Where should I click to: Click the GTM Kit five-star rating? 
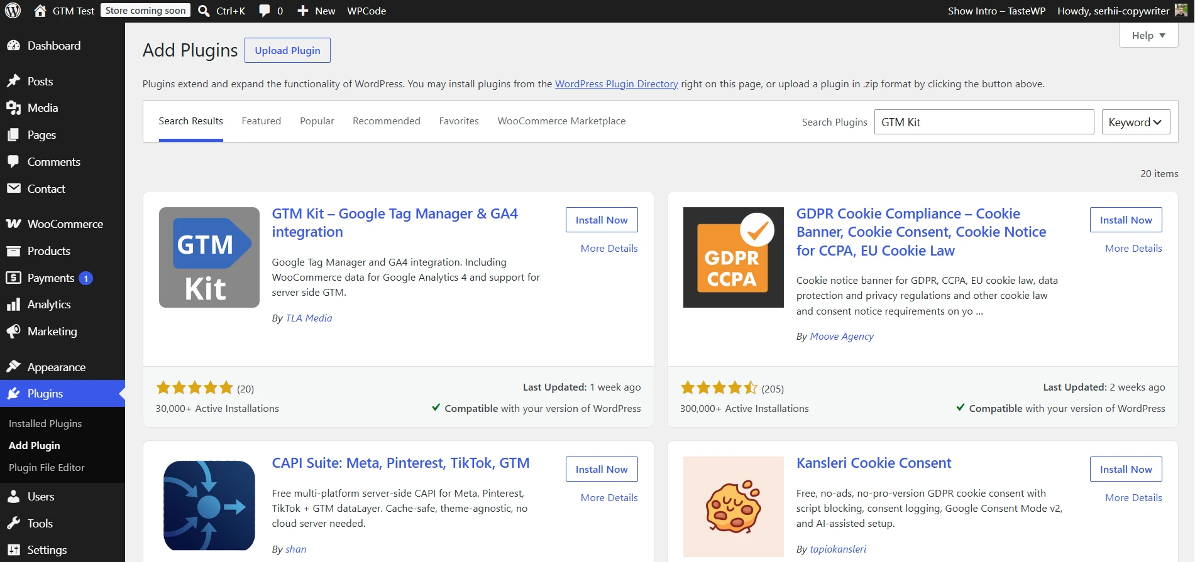pyautogui.click(x=194, y=388)
